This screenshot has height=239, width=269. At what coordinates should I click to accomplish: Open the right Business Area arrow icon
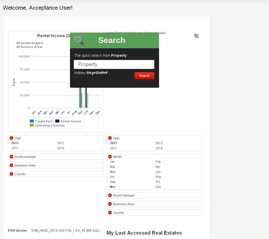coord(110,204)
